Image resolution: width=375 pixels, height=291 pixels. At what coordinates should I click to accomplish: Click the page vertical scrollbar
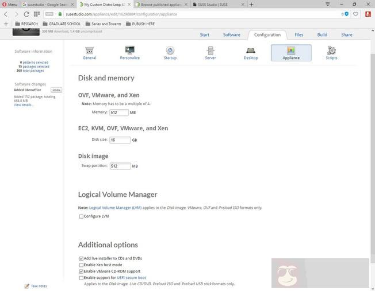pos(372,159)
